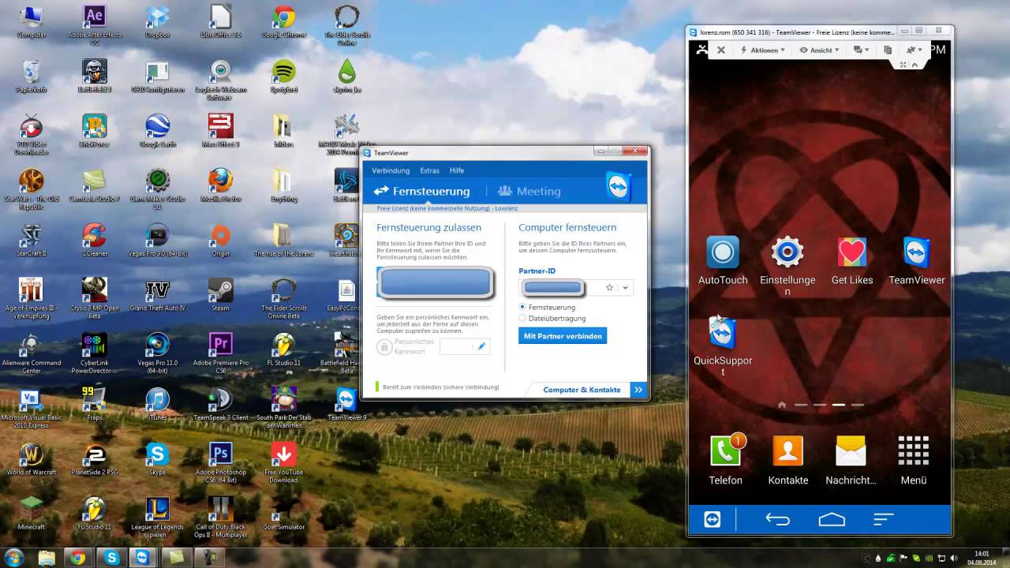Open the chat/communication dropdown in session toolbar
The width and height of the screenshot is (1010, 568).
point(861,50)
